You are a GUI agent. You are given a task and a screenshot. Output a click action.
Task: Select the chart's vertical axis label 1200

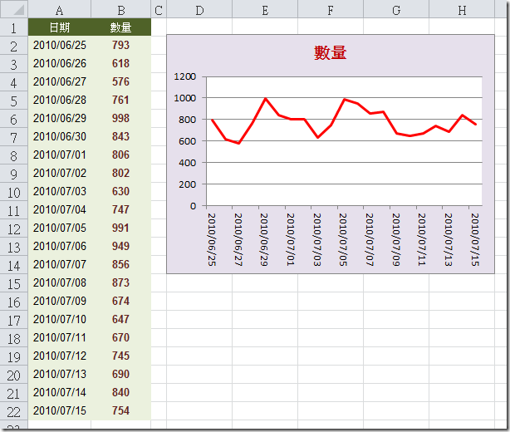tap(184, 76)
